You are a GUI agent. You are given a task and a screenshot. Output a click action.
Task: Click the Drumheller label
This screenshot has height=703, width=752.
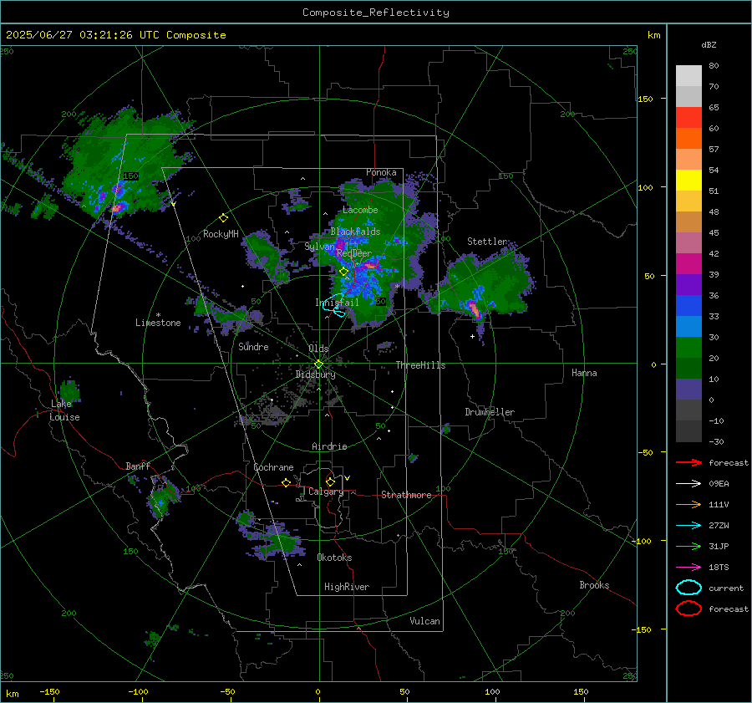coord(490,412)
